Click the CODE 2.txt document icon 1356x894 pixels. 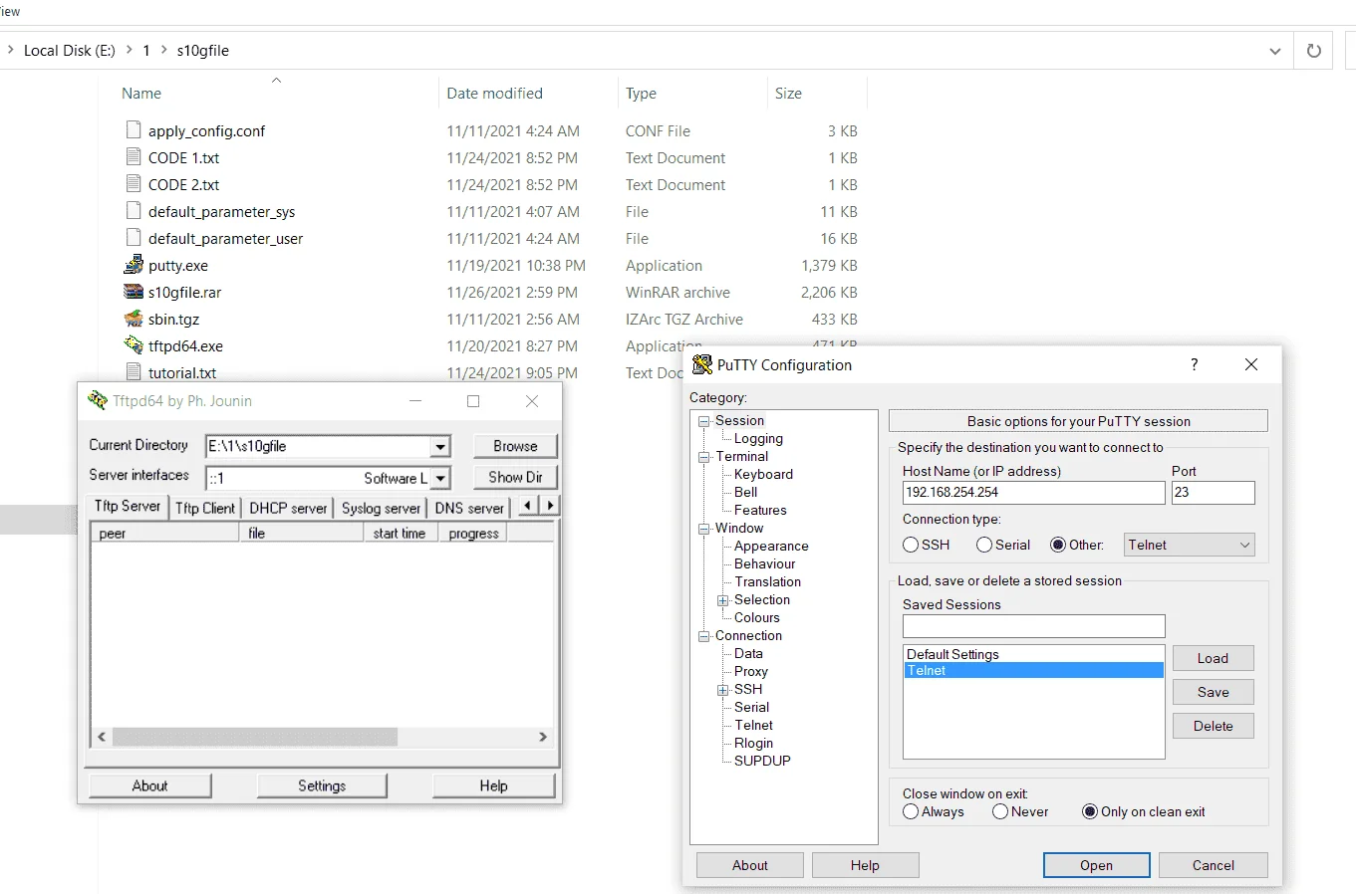tap(134, 183)
